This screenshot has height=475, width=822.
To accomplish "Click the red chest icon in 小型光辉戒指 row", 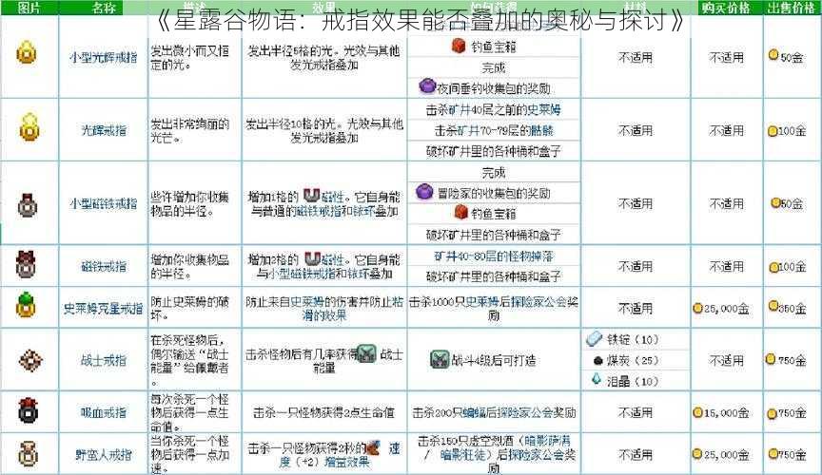I will pyautogui.click(x=459, y=46).
